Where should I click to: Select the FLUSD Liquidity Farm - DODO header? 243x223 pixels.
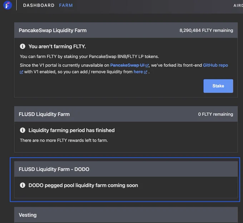[126, 169]
